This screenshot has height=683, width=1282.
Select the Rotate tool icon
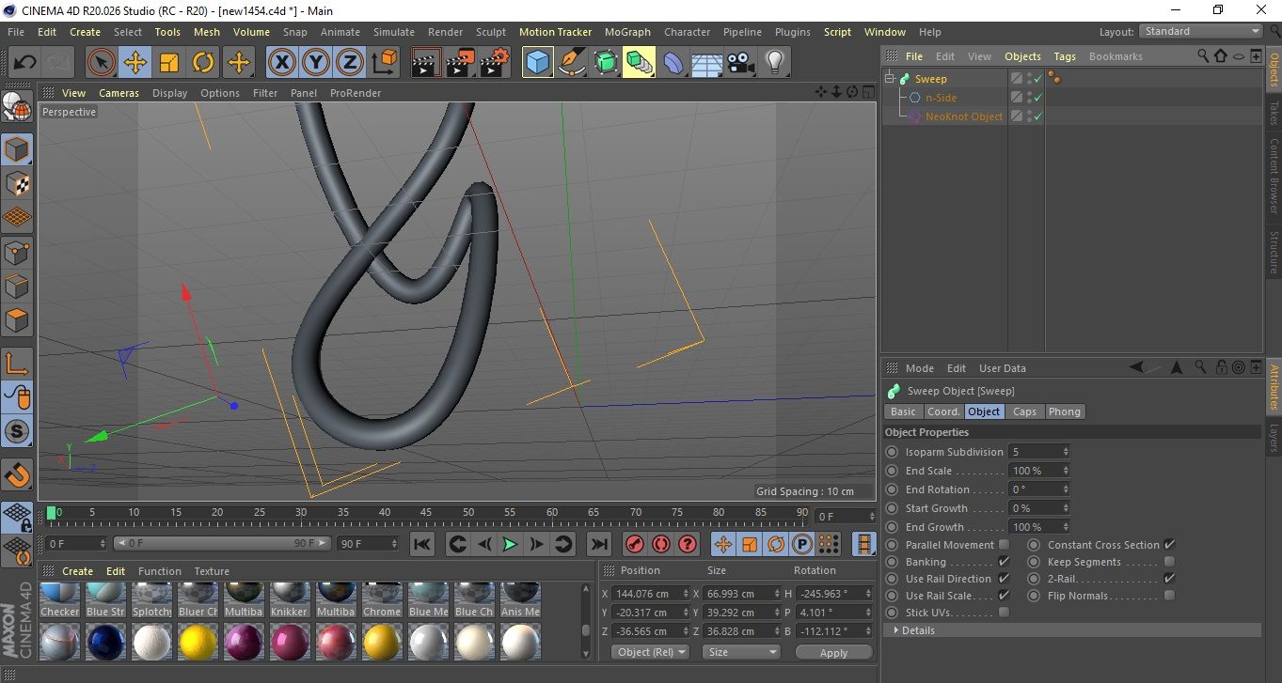[203, 63]
